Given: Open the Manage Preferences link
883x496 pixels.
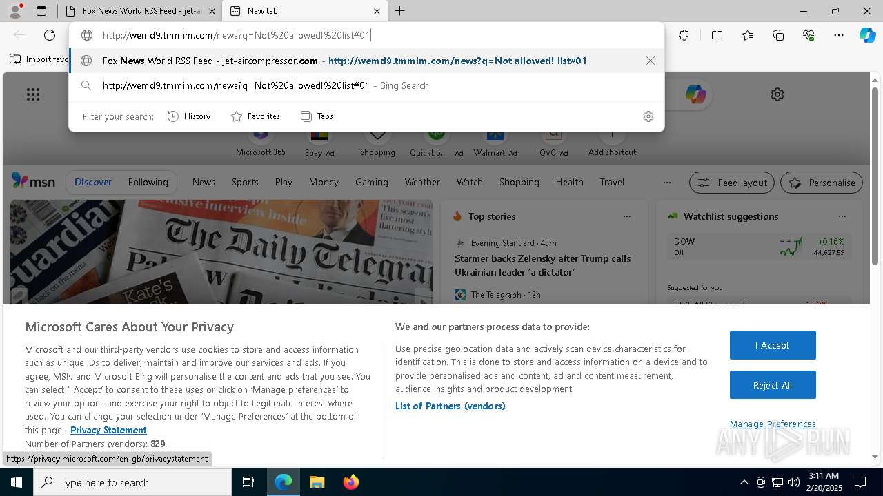Looking at the screenshot, I should [x=773, y=424].
